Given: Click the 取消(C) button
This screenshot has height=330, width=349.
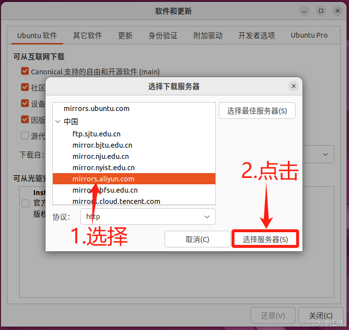Looking at the screenshot, I should [x=197, y=239].
